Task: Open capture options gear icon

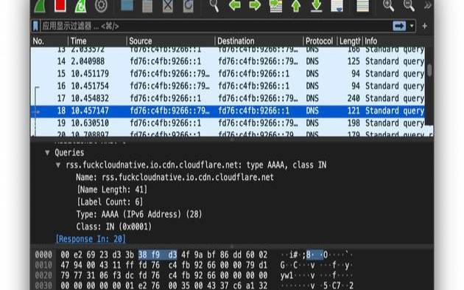Action: click(101, 6)
